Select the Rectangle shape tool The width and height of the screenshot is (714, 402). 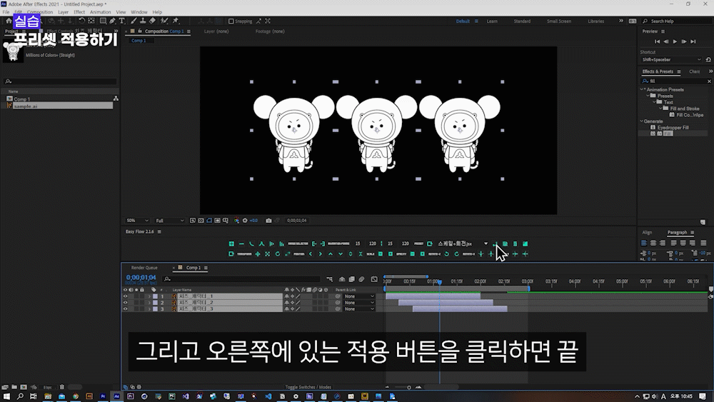[x=104, y=21]
